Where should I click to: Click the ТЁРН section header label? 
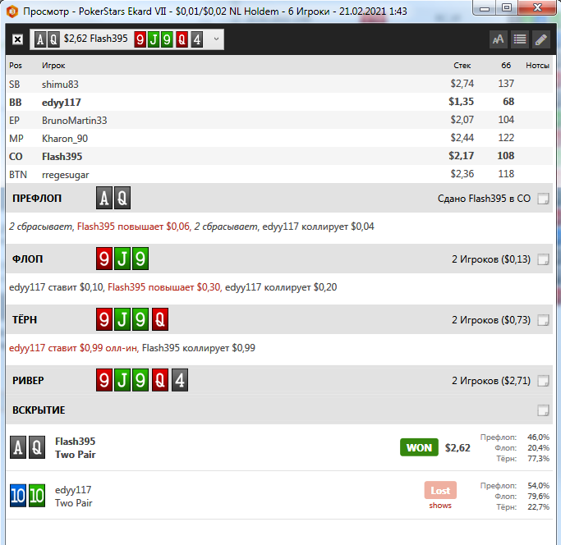click(25, 320)
